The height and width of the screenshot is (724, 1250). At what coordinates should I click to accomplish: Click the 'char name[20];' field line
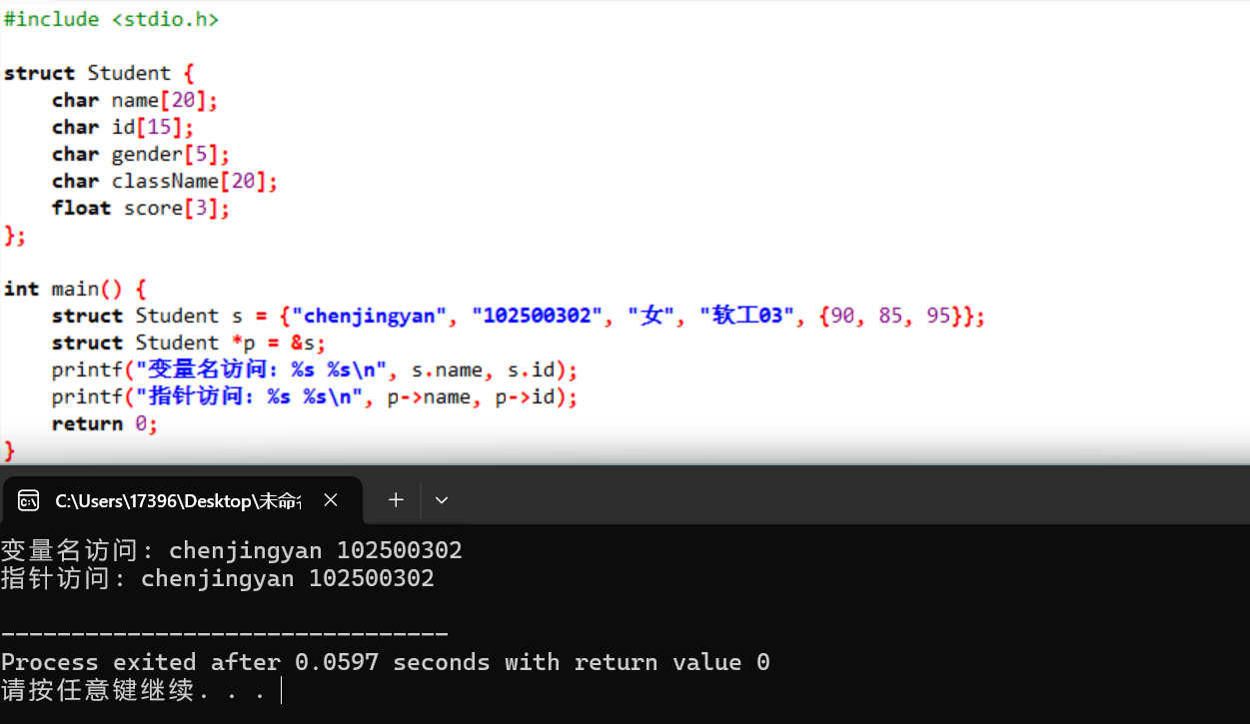(135, 100)
